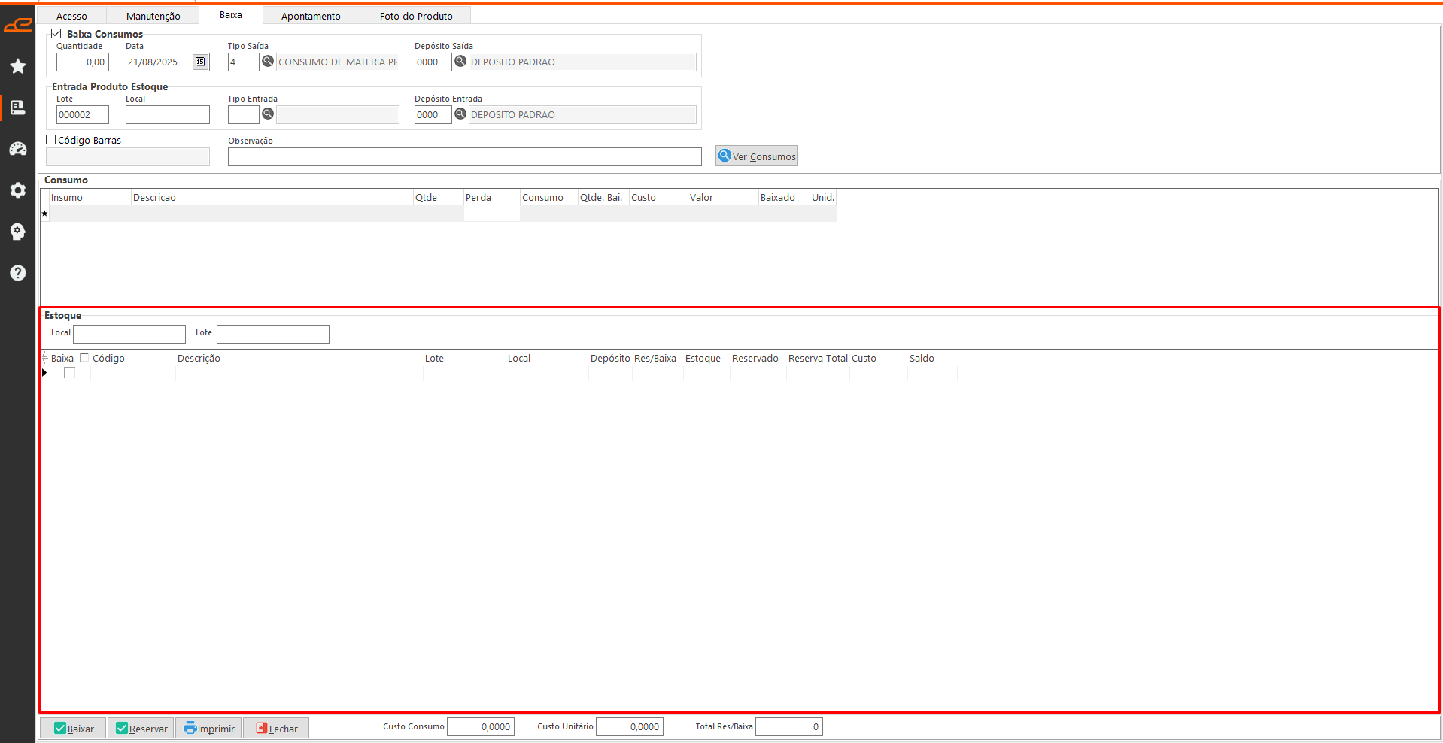This screenshot has height=743, width=1443.
Task: Click the Observação text field
Action: pyautogui.click(x=464, y=157)
